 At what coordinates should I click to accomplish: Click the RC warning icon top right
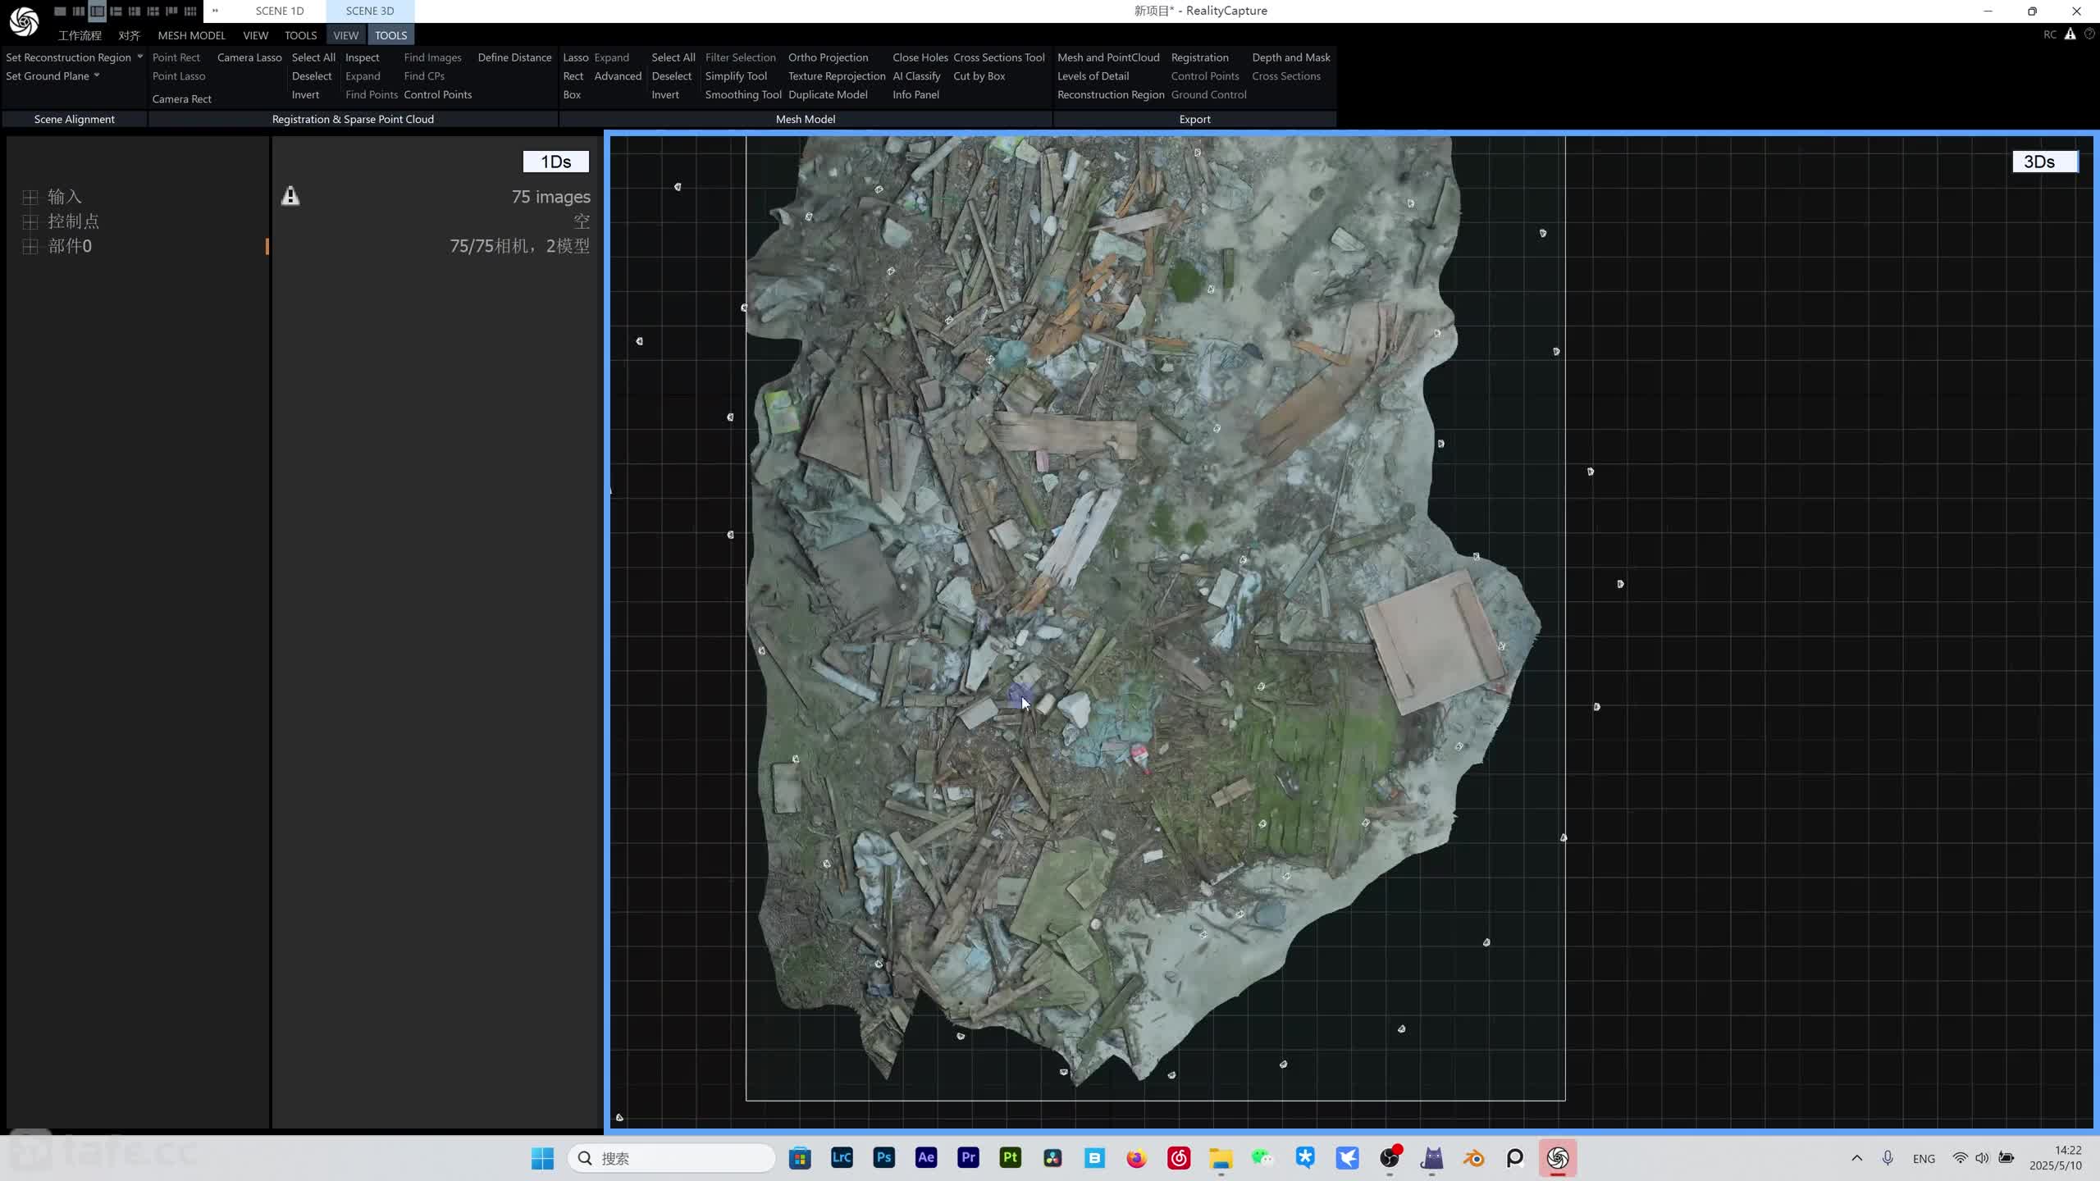[2070, 34]
